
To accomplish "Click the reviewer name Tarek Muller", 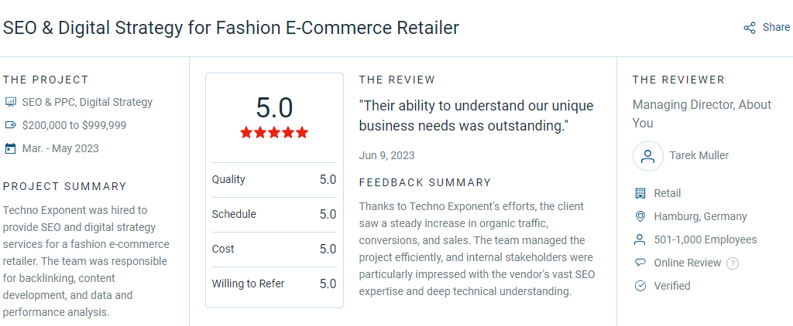I will coord(699,156).
